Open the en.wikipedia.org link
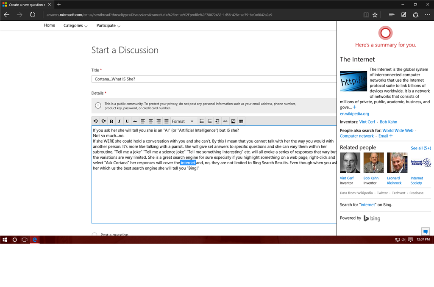Screen dimensions: 434x287 point(354,113)
